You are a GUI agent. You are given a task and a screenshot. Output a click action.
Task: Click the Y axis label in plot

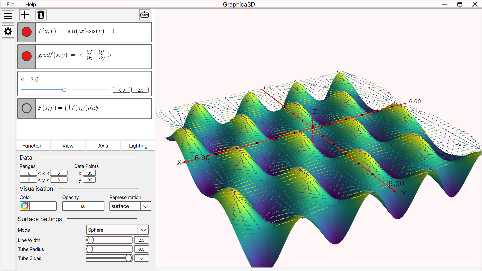pos(404,193)
